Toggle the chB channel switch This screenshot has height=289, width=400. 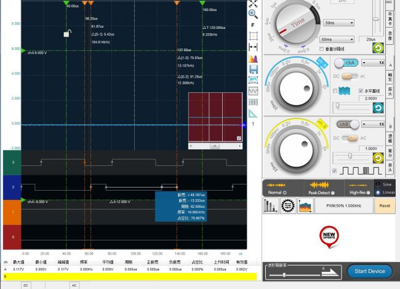click(348, 124)
